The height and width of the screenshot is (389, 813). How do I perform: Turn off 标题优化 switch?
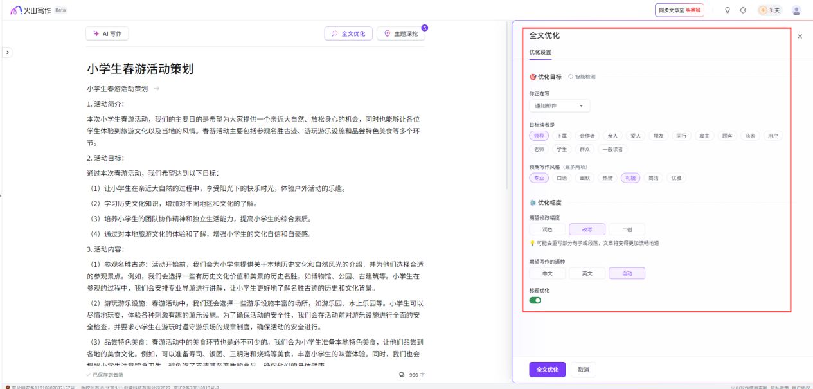pos(535,300)
